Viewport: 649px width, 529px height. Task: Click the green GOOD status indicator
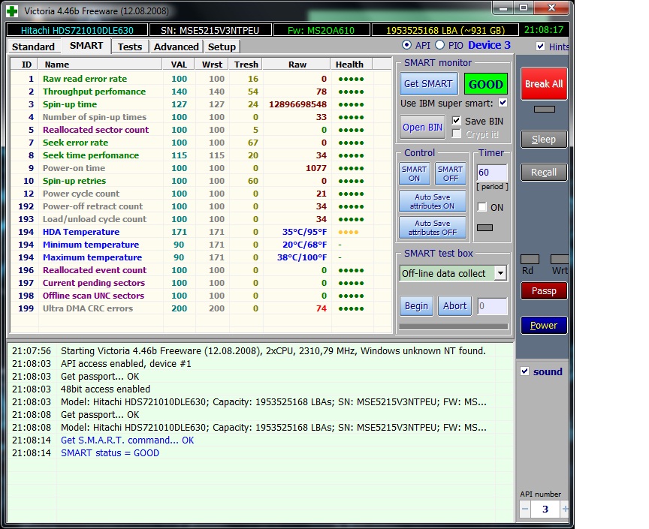(x=485, y=84)
